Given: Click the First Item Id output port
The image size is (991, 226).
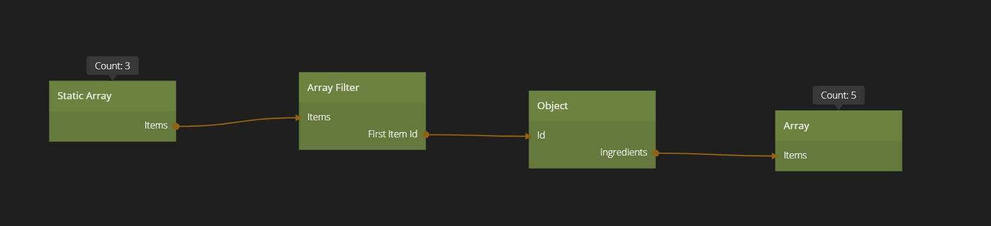Looking at the screenshot, I should click(426, 134).
